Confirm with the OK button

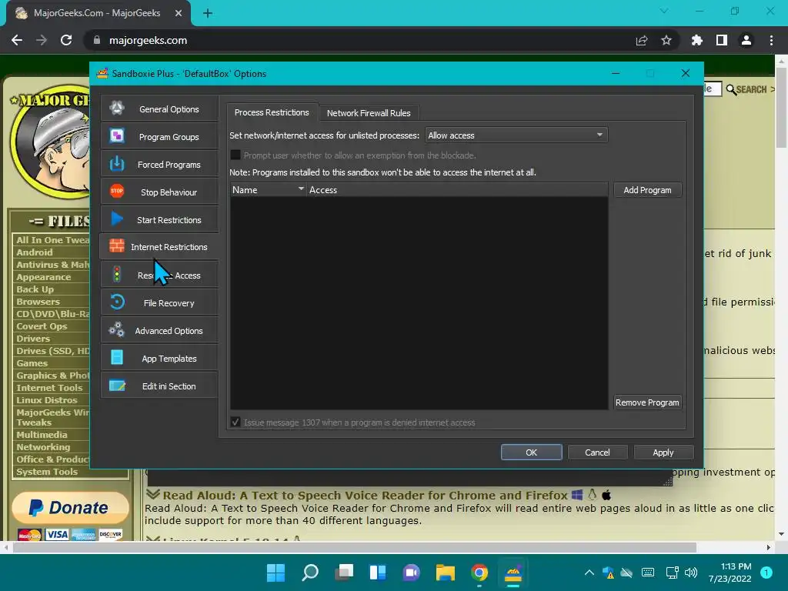(x=531, y=452)
